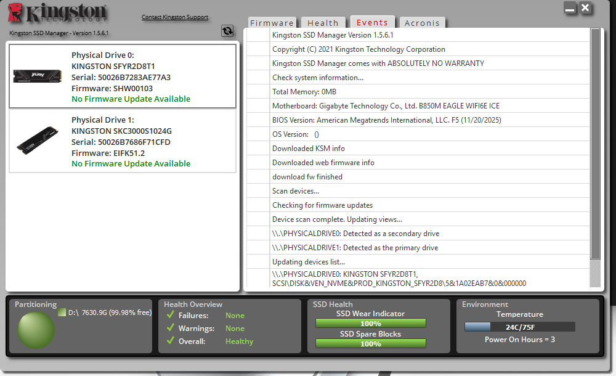Click the 'BIOS Version: American Megatrends' row
The width and height of the screenshot is (616, 376).
[418, 120]
